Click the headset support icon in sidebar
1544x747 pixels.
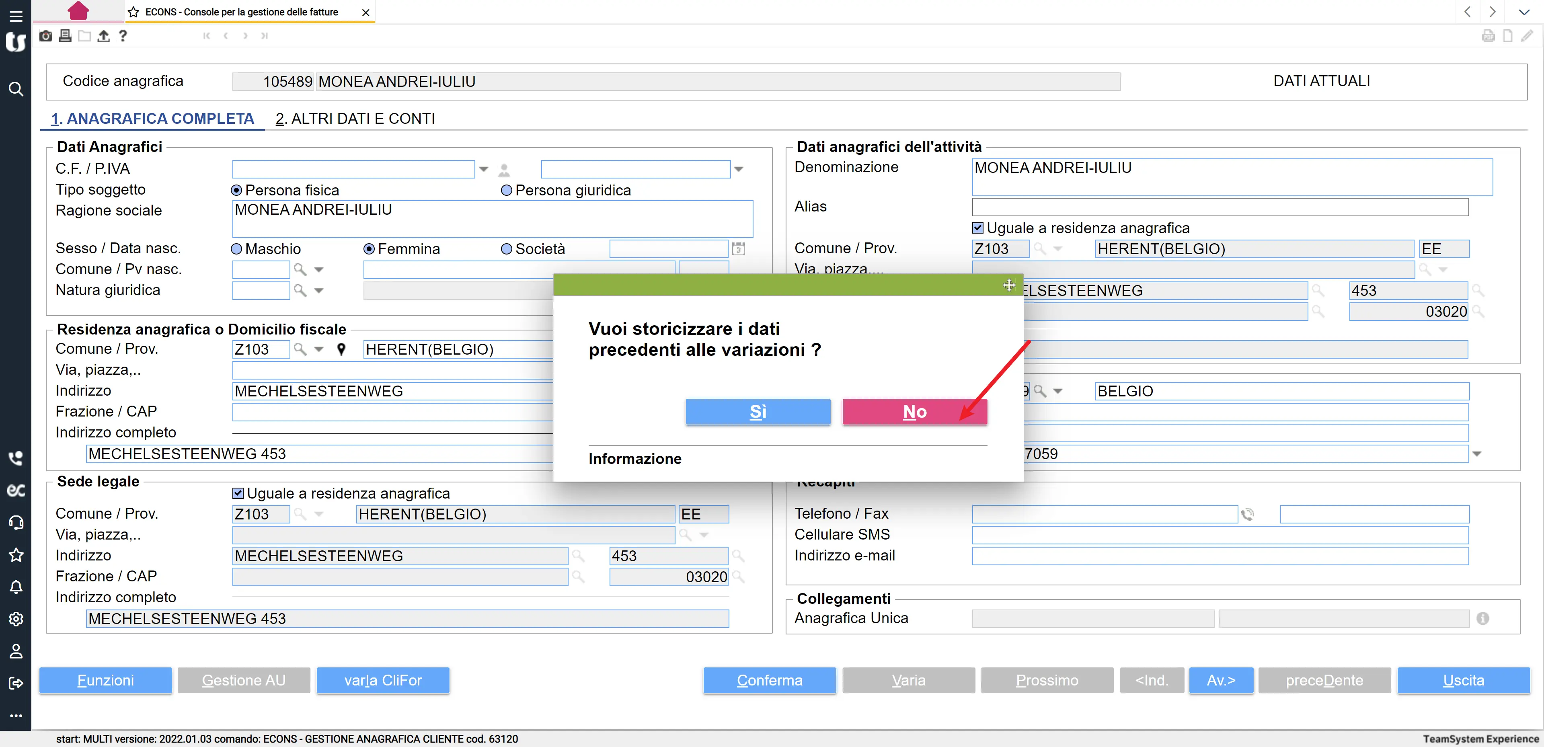pos(16,522)
